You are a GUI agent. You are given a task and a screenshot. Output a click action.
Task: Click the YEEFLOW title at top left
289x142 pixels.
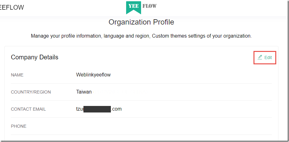coord(12,7)
